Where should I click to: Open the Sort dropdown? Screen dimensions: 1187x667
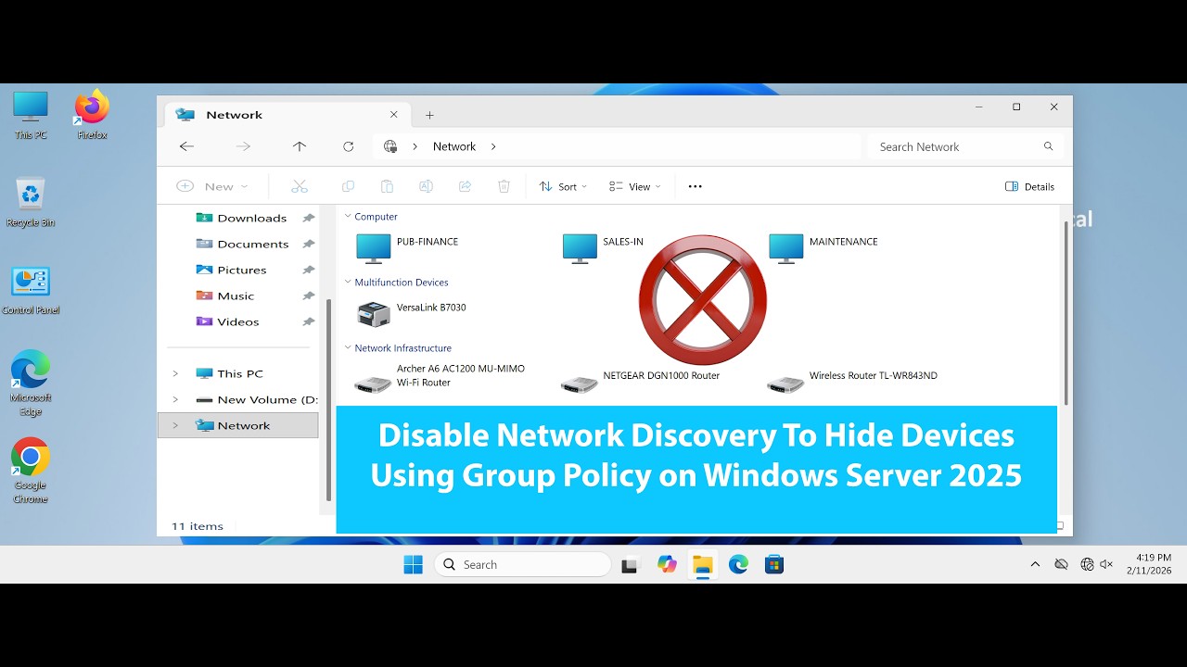pos(564,186)
